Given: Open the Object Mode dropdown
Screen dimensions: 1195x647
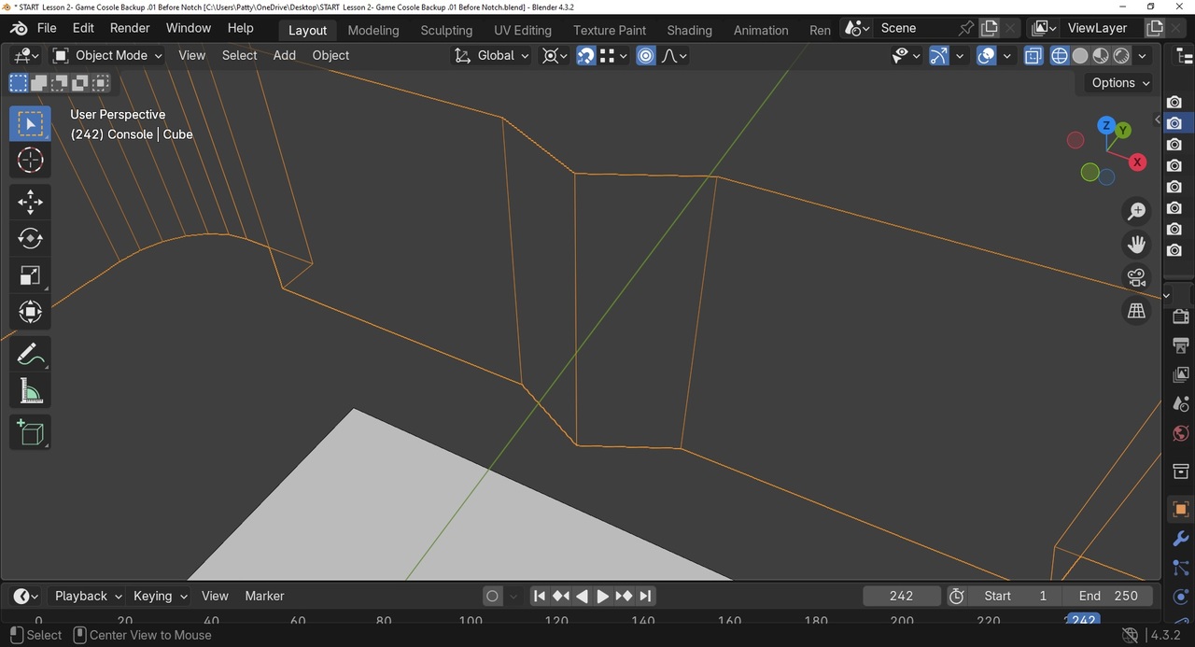Looking at the screenshot, I should point(107,55).
